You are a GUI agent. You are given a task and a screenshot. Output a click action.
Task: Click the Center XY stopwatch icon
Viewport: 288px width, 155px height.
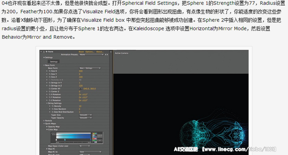pos(50,89)
